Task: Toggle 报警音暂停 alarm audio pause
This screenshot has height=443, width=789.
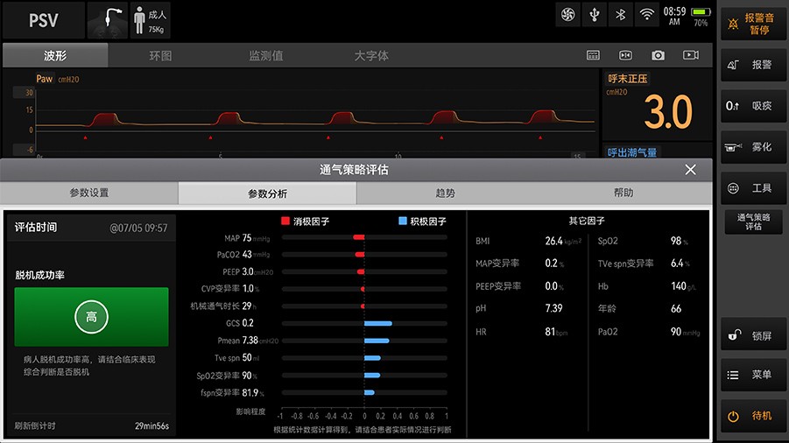Action: pyautogui.click(x=752, y=22)
